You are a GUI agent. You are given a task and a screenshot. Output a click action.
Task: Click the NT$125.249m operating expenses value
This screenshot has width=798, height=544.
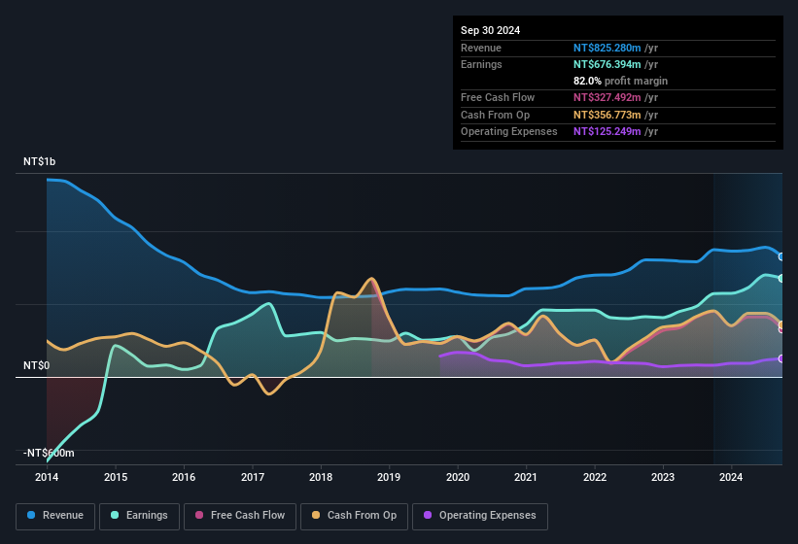607,132
